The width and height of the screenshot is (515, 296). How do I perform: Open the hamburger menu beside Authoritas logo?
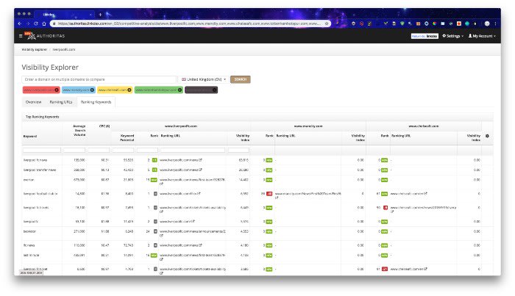[21, 36]
